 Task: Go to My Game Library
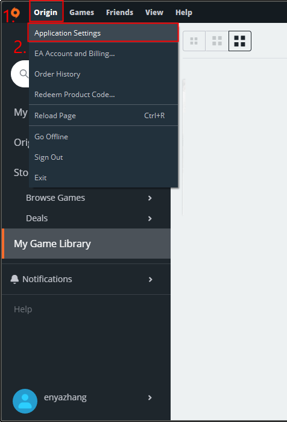86,244
